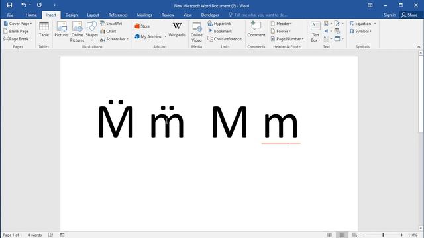Switch to the View tab
The image size is (424, 238).
click(x=187, y=15)
